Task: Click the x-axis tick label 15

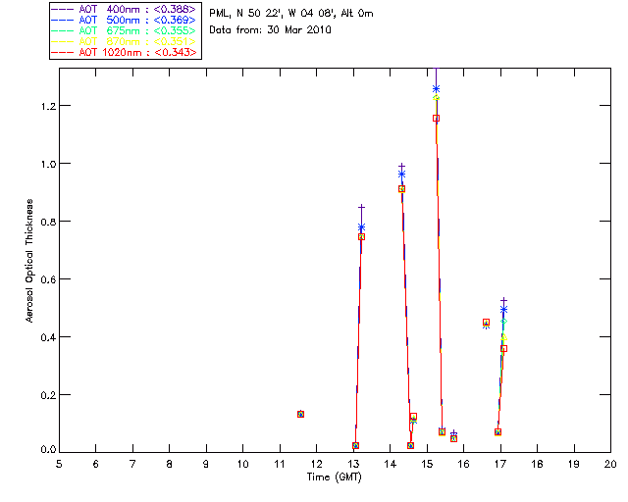Action: (x=427, y=465)
